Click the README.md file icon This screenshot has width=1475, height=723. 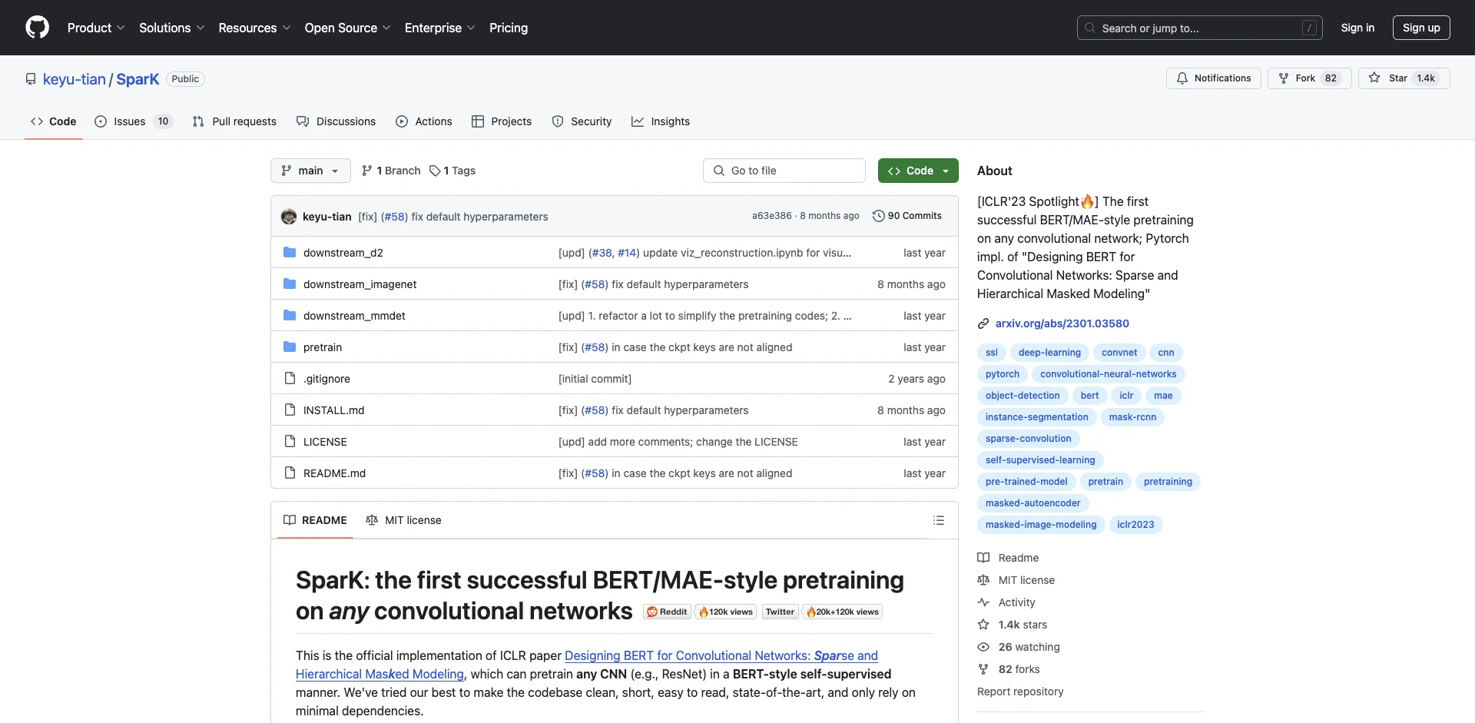coord(290,473)
